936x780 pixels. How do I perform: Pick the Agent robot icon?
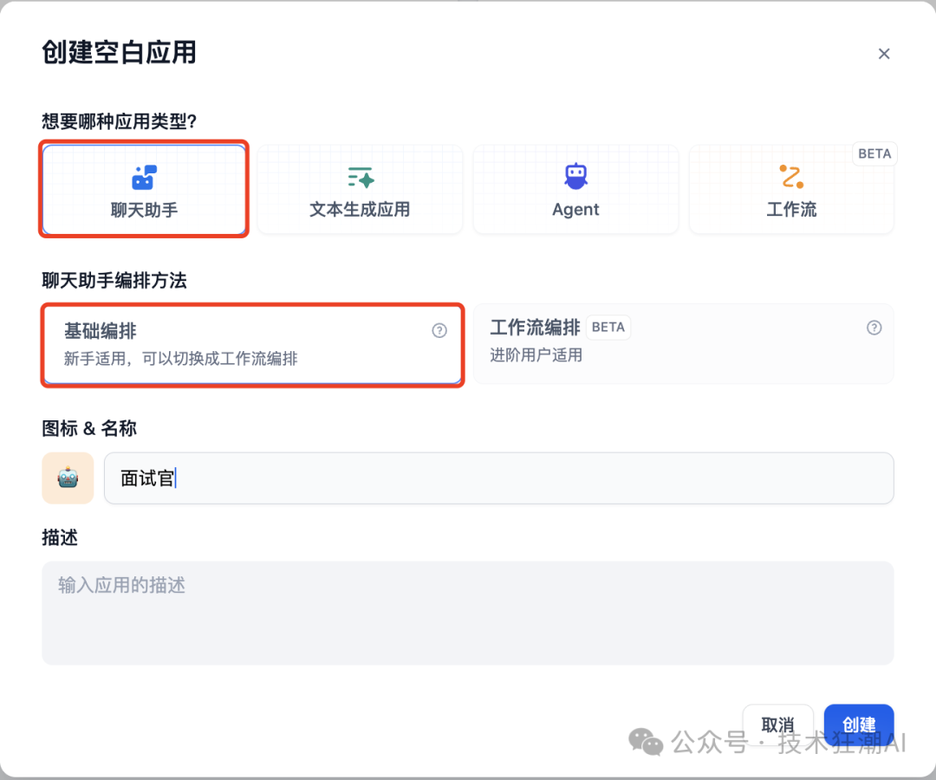click(575, 177)
